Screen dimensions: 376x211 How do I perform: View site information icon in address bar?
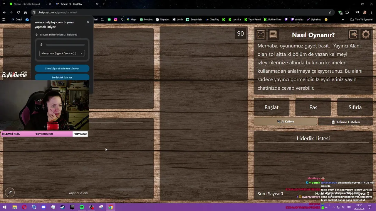tap(34, 12)
